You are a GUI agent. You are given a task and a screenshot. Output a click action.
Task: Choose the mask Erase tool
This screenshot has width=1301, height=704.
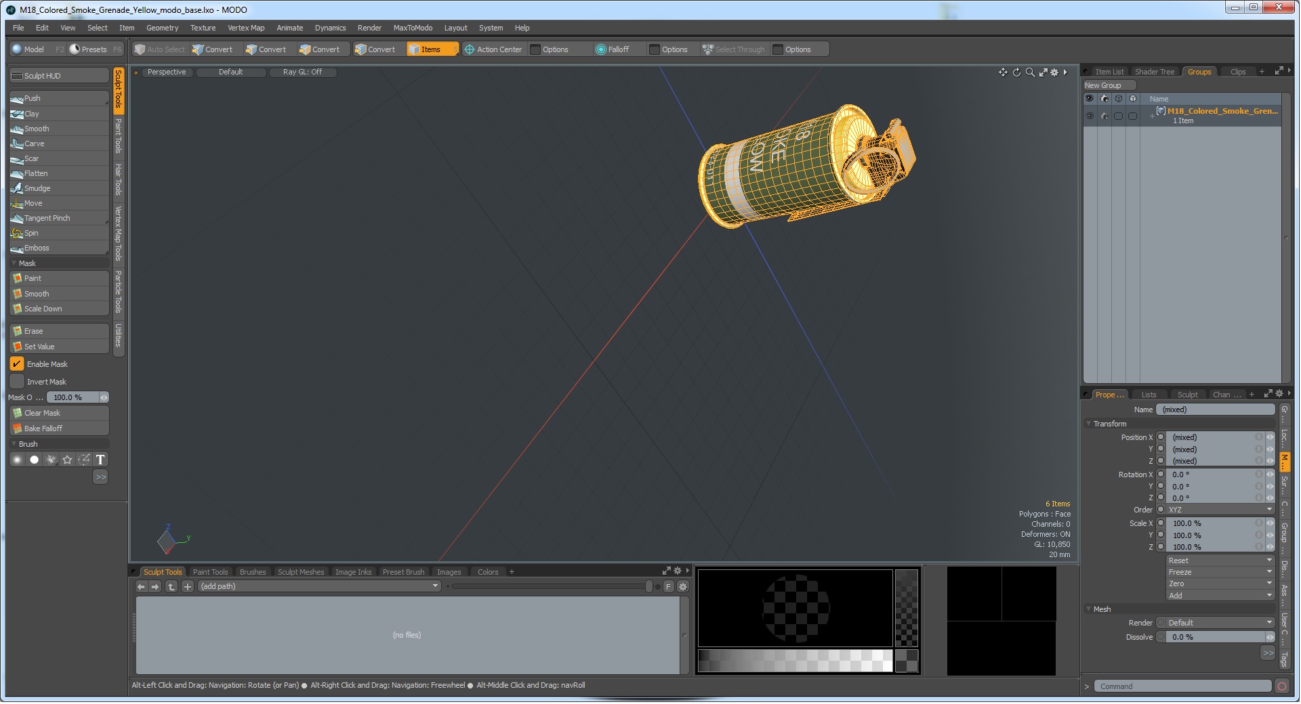[x=59, y=331]
